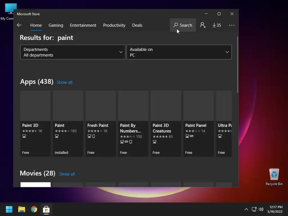Show hidden icons in the system tray

click(246, 209)
